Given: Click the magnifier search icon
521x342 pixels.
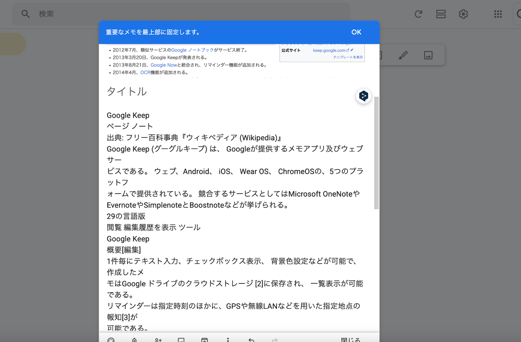Looking at the screenshot, I should [25, 14].
